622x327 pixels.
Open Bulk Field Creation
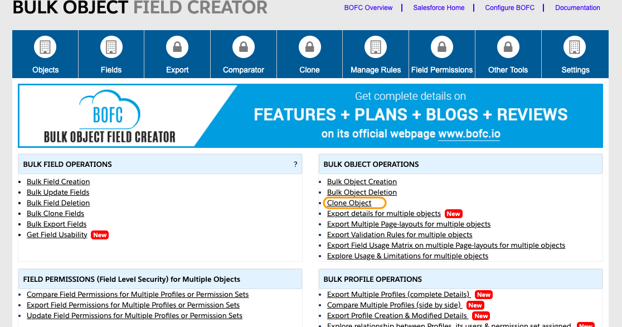click(58, 181)
